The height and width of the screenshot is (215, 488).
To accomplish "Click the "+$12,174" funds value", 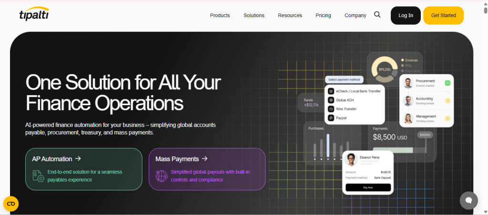I will (x=311, y=105).
